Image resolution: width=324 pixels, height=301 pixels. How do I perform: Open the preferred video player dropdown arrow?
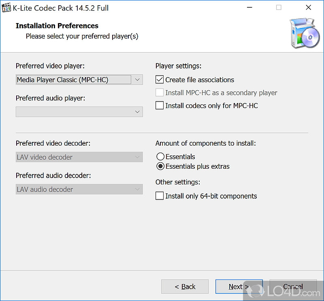pos(137,80)
